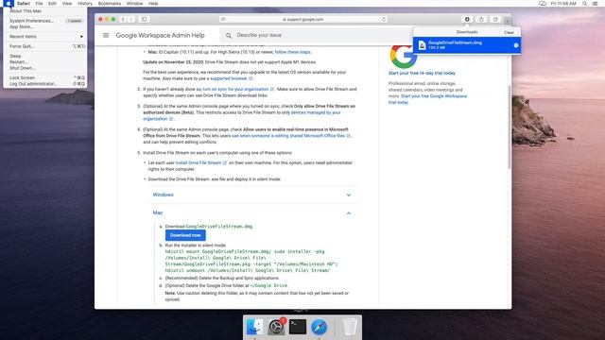Open Safari from the Dock
Viewport: 605px width, 340px height.
320,327
